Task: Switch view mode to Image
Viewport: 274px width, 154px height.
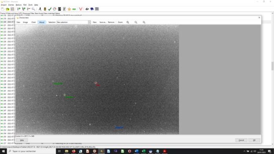Action: click(25, 22)
